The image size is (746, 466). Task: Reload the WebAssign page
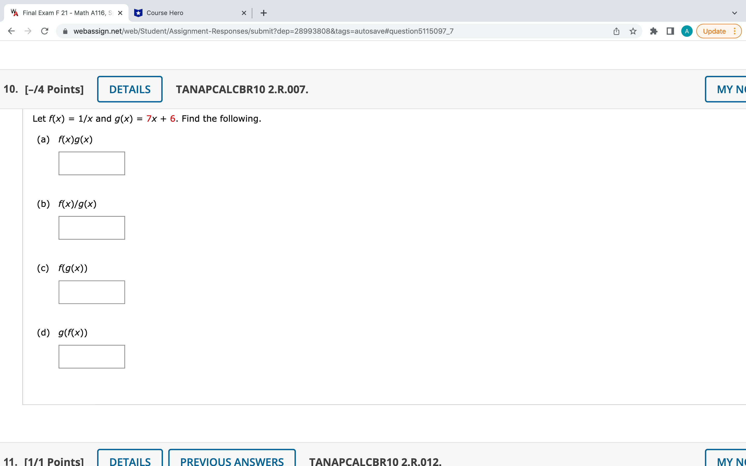(45, 31)
